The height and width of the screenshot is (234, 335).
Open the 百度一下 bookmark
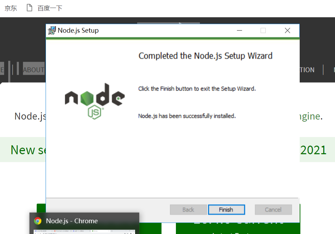[50, 8]
